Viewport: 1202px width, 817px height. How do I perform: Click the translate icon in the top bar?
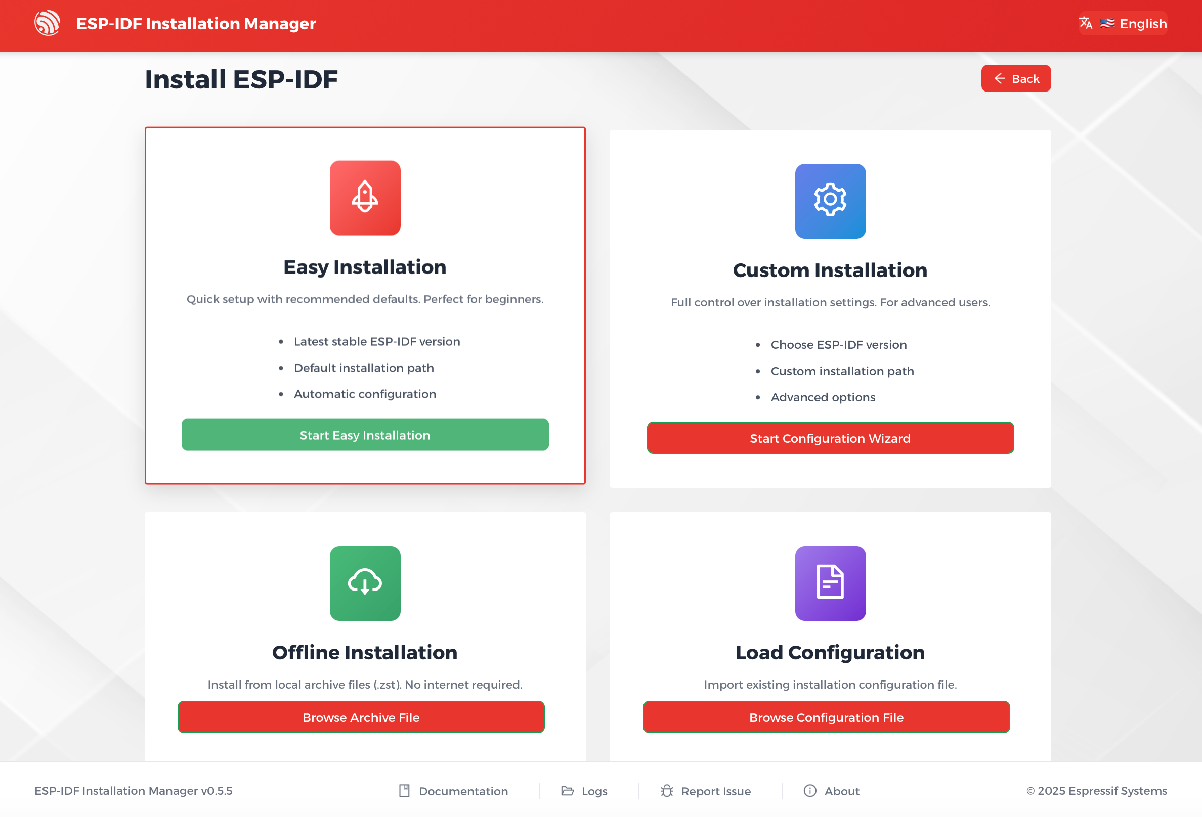tap(1087, 23)
